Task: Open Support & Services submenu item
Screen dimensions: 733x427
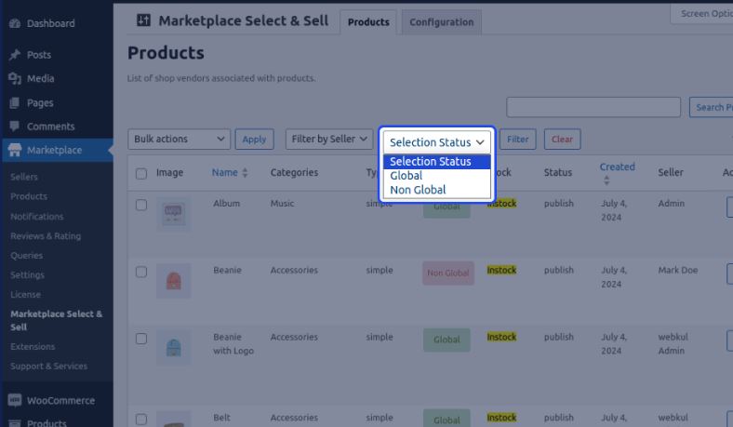Action: [48, 367]
